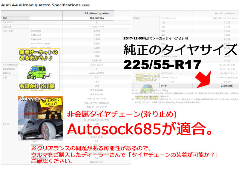Click the value '159'
The image size is (239, 172).
96,86
